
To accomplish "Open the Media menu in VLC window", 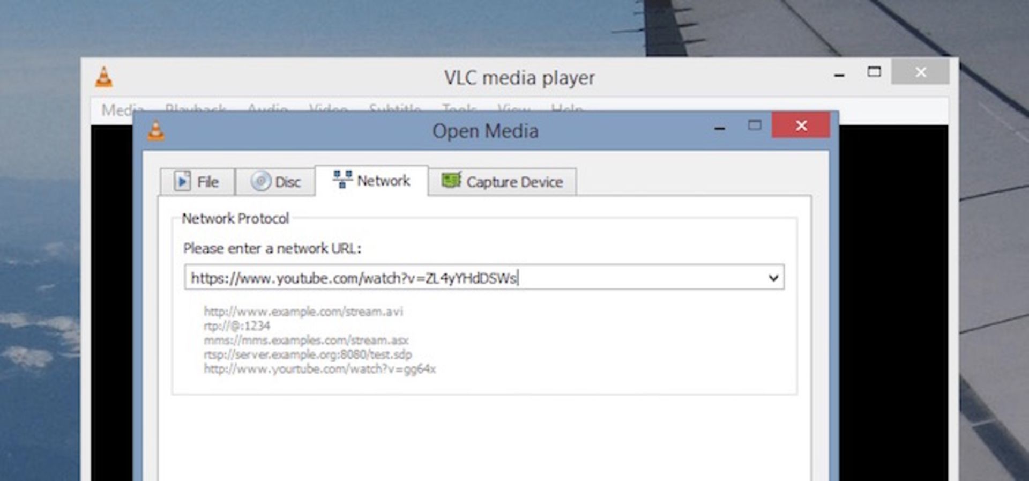I will tap(122, 110).
